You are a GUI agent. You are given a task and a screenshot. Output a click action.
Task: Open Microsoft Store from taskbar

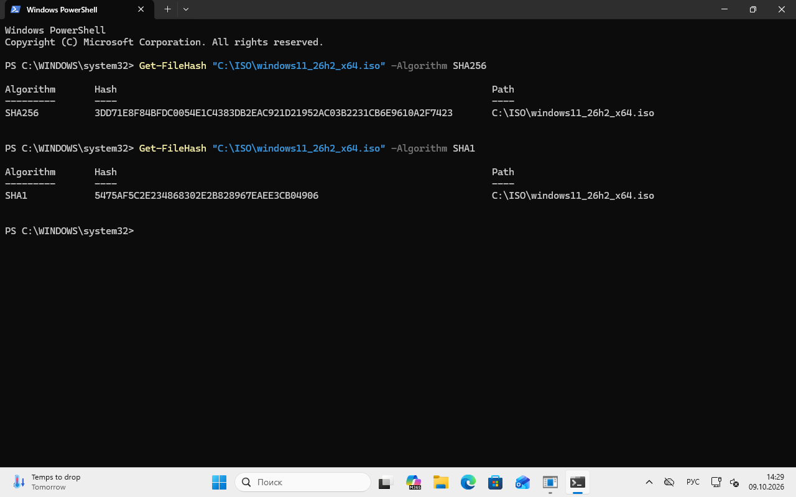point(496,482)
